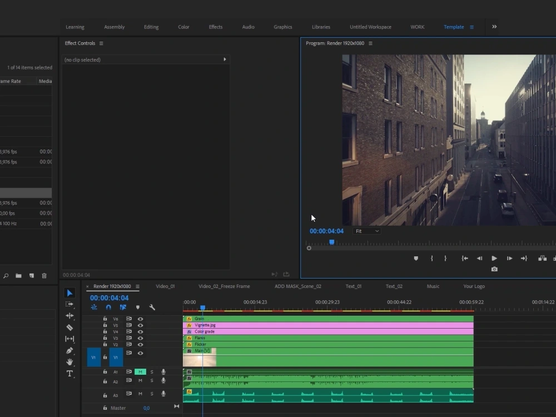Step forward one frame

coord(509,259)
